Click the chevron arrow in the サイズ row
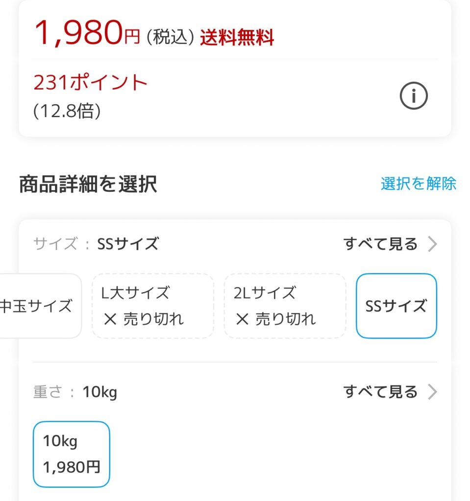The width and height of the screenshot is (470, 501). point(432,244)
